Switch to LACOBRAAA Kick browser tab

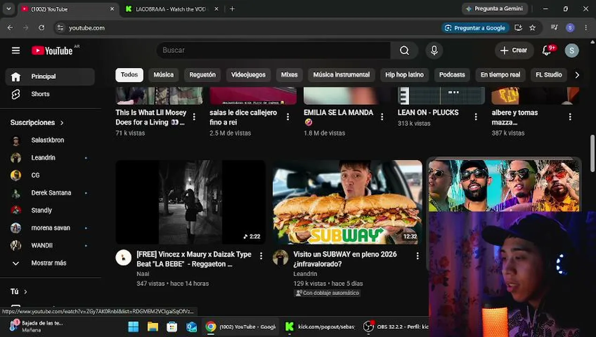tap(171, 9)
